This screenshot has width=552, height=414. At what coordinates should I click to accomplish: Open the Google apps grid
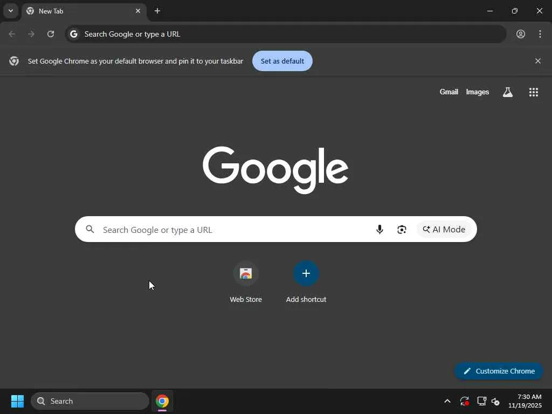[533, 92]
